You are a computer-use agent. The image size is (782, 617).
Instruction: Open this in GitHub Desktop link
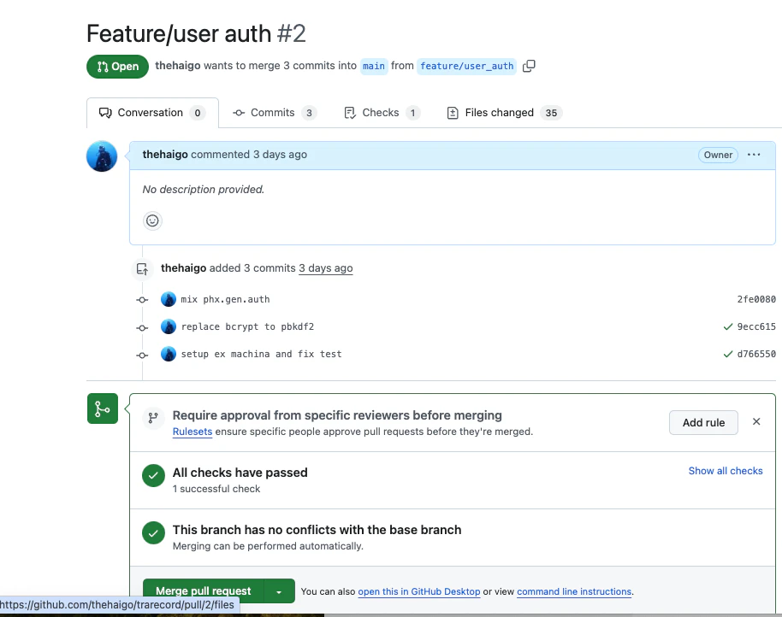[x=419, y=591]
